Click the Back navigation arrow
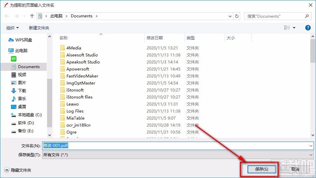This screenshot has width=316, height=178. point(7,16)
